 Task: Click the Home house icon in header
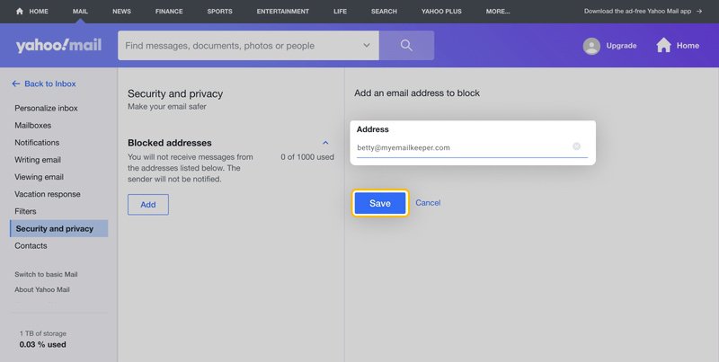[663, 46]
